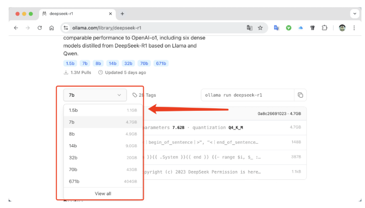Click View all at the dropdown bottom
The height and width of the screenshot is (208, 365).
pyautogui.click(x=103, y=194)
